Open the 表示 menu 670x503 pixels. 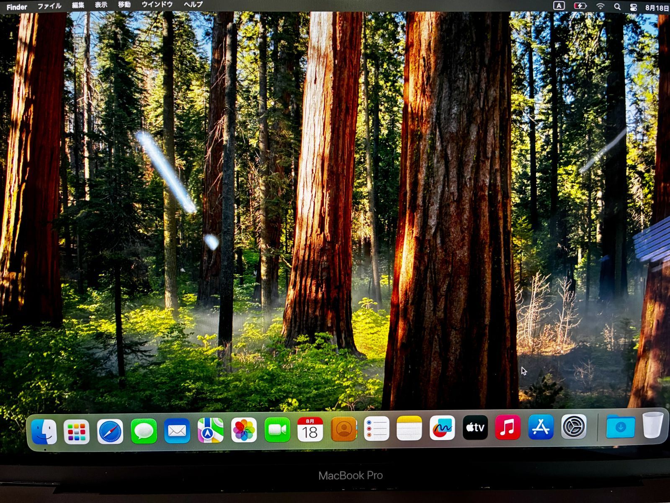click(101, 5)
